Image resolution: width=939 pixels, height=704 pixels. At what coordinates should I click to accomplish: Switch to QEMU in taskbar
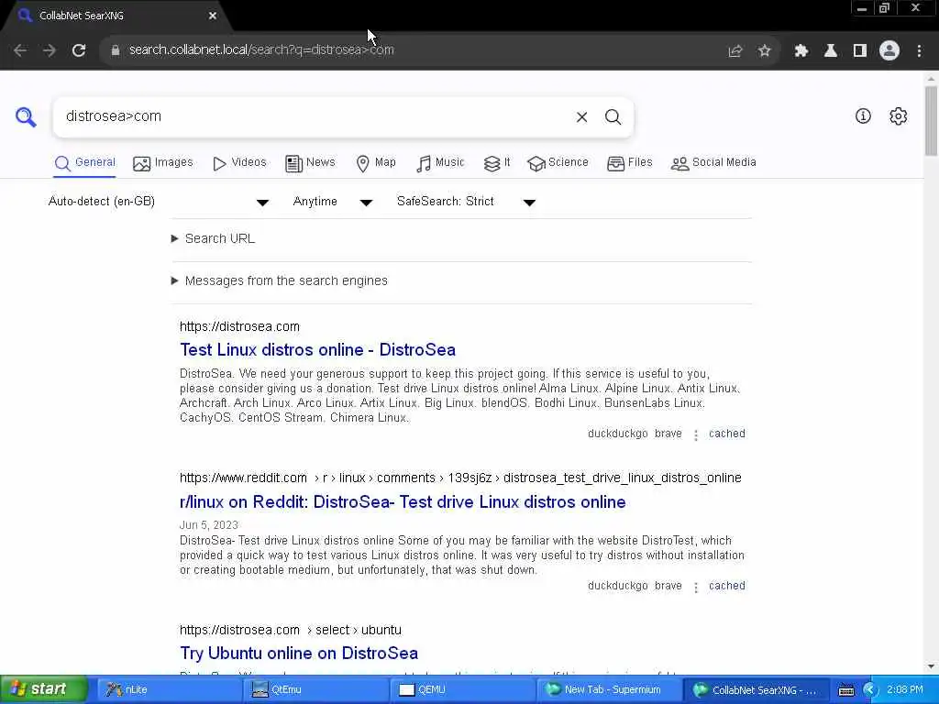point(461,689)
